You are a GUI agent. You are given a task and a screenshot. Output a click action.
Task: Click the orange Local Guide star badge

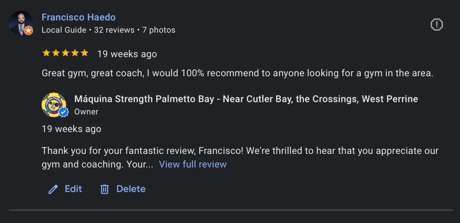(28, 31)
